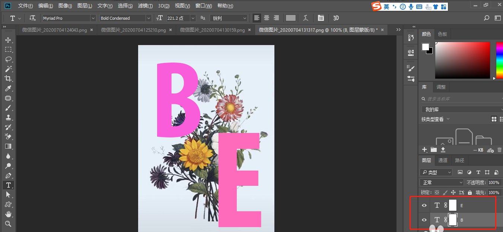Switch to the 通道 panel tab
The height and width of the screenshot is (232, 503).
coord(443,160)
